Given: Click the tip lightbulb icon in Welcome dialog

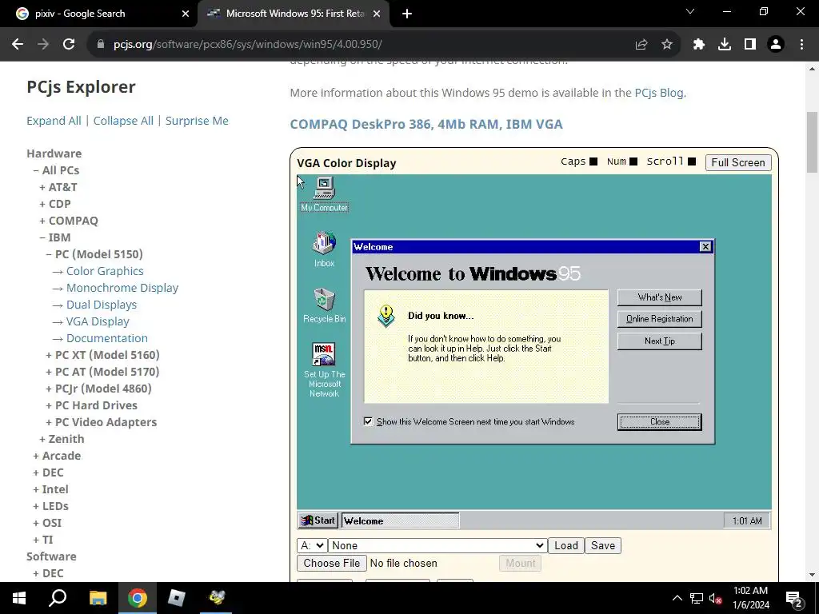Looking at the screenshot, I should (386, 317).
